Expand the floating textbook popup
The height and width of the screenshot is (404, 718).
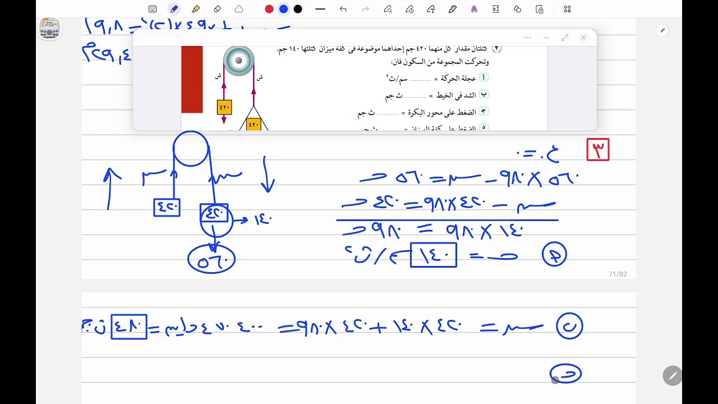click(565, 38)
